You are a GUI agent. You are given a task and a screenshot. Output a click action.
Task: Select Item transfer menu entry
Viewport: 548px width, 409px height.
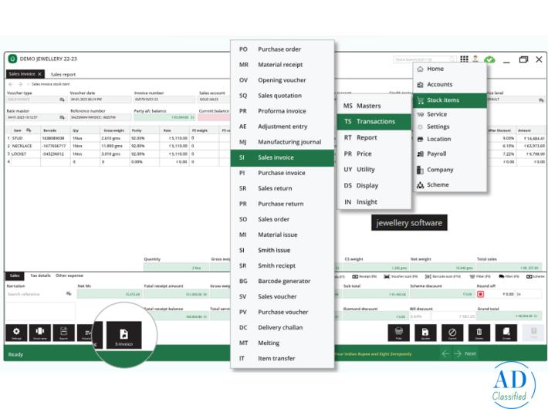tap(282, 358)
